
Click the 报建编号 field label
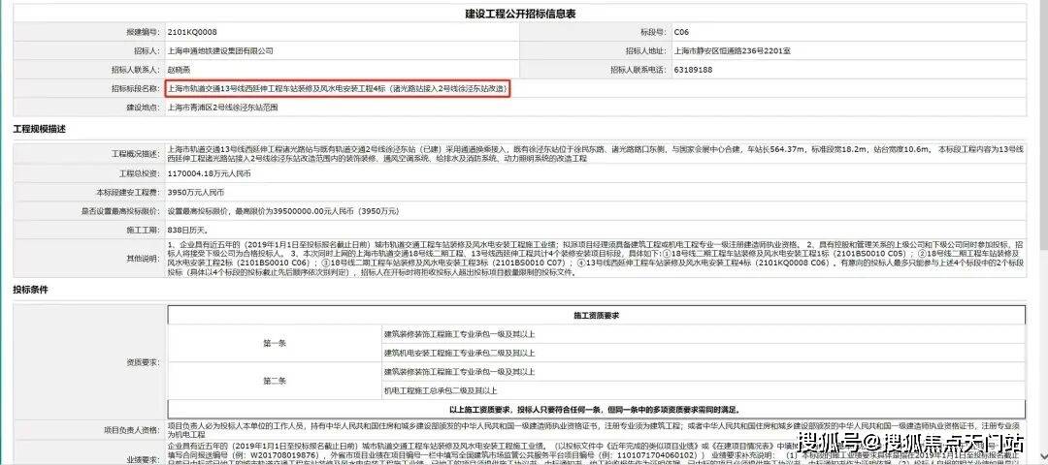coord(142,32)
